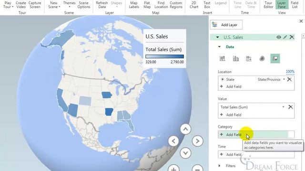Click the Add Layer button

(226, 25)
